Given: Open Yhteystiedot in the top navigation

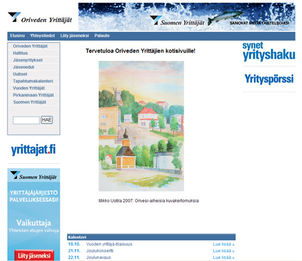Looking at the screenshot, I should click(42, 36).
